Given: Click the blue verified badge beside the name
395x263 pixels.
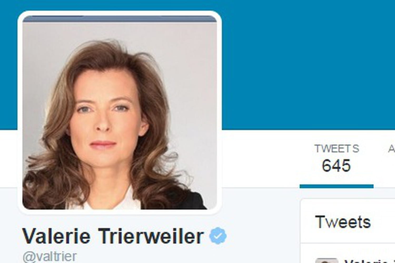Looking at the screenshot, I should click(218, 236).
